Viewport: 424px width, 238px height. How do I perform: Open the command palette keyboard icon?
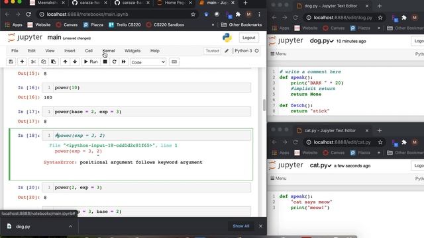(174, 61)
